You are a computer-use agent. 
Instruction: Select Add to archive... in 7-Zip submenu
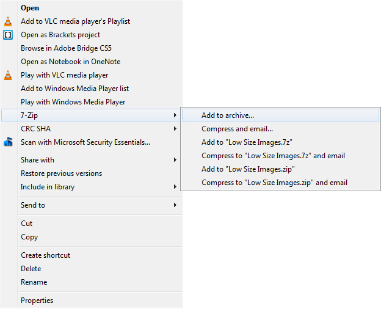point(281,115)
